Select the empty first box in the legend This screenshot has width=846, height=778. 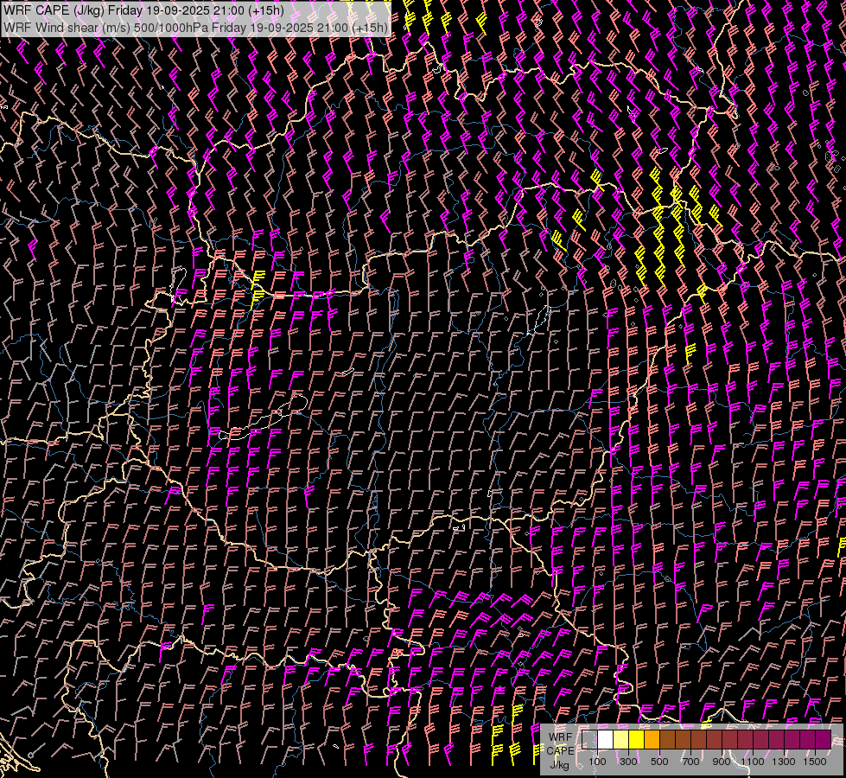pyautogui.click(x=590, y=740)
